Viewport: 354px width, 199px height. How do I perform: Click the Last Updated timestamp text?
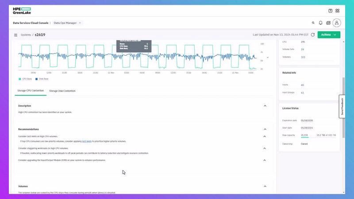pyautogui.click(x=281, y=35)
